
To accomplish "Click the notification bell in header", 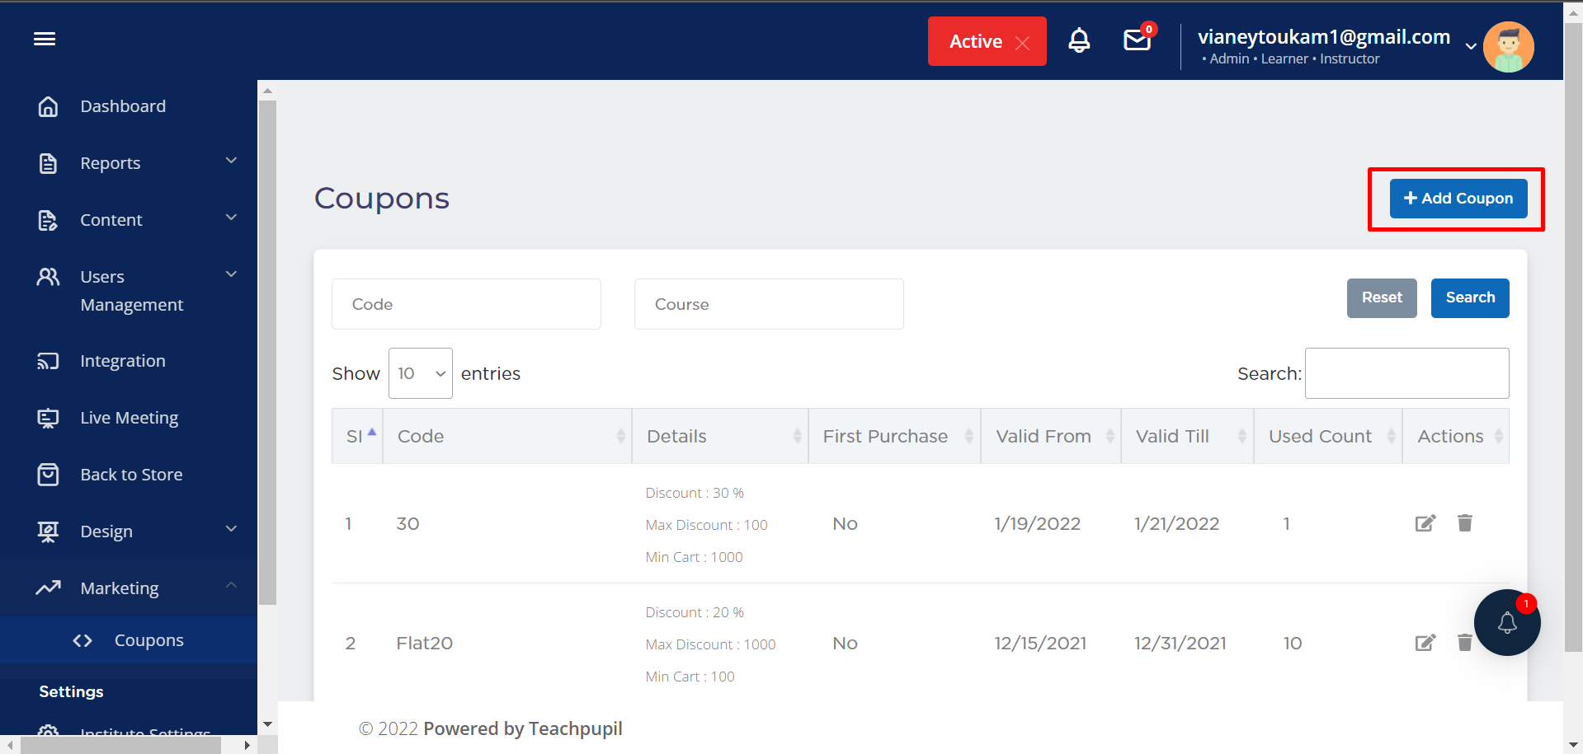I will [x=1079, y=40].
